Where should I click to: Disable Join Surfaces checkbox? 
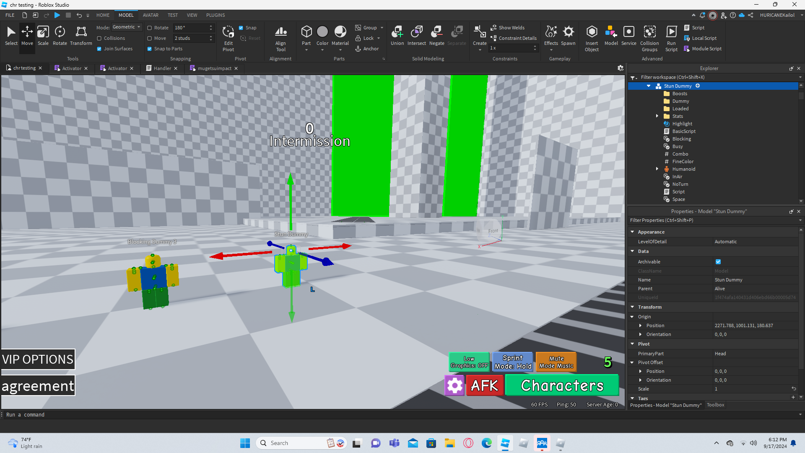(99, 49)
